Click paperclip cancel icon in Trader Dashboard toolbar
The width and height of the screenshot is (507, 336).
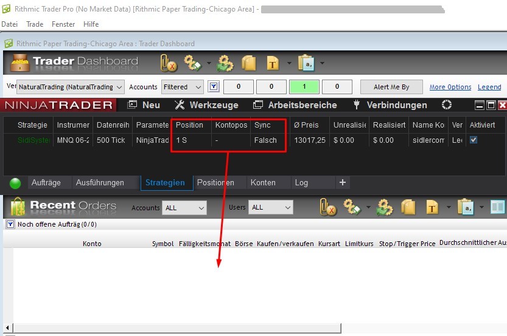pos(168,63)
